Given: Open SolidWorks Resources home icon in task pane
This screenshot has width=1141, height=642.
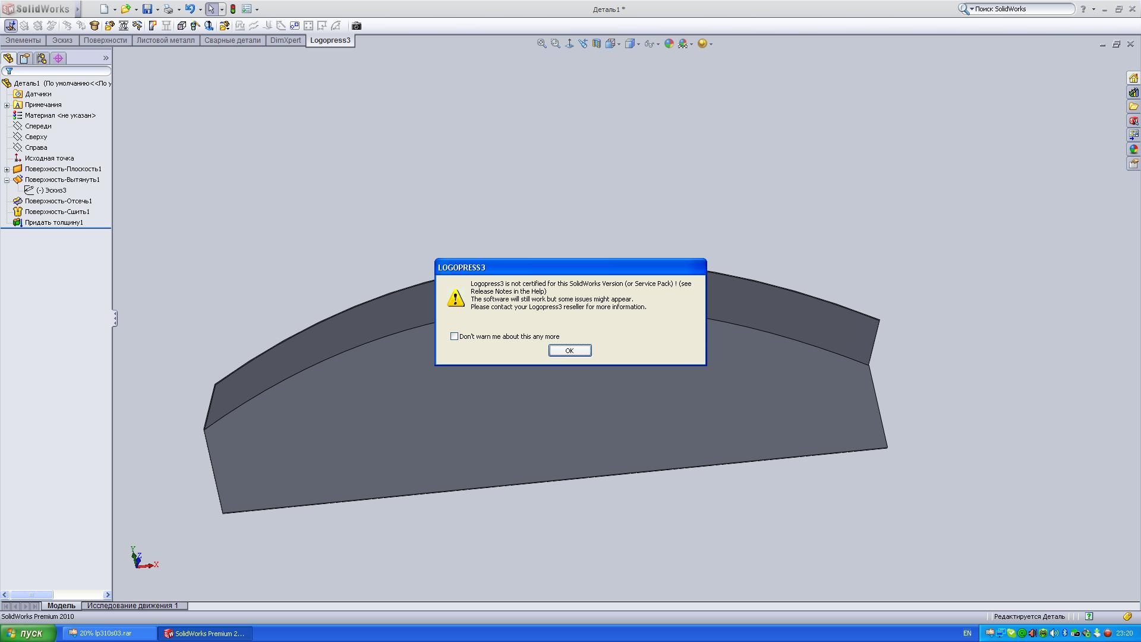Looking at the screenshot, I should point(1133,78).
